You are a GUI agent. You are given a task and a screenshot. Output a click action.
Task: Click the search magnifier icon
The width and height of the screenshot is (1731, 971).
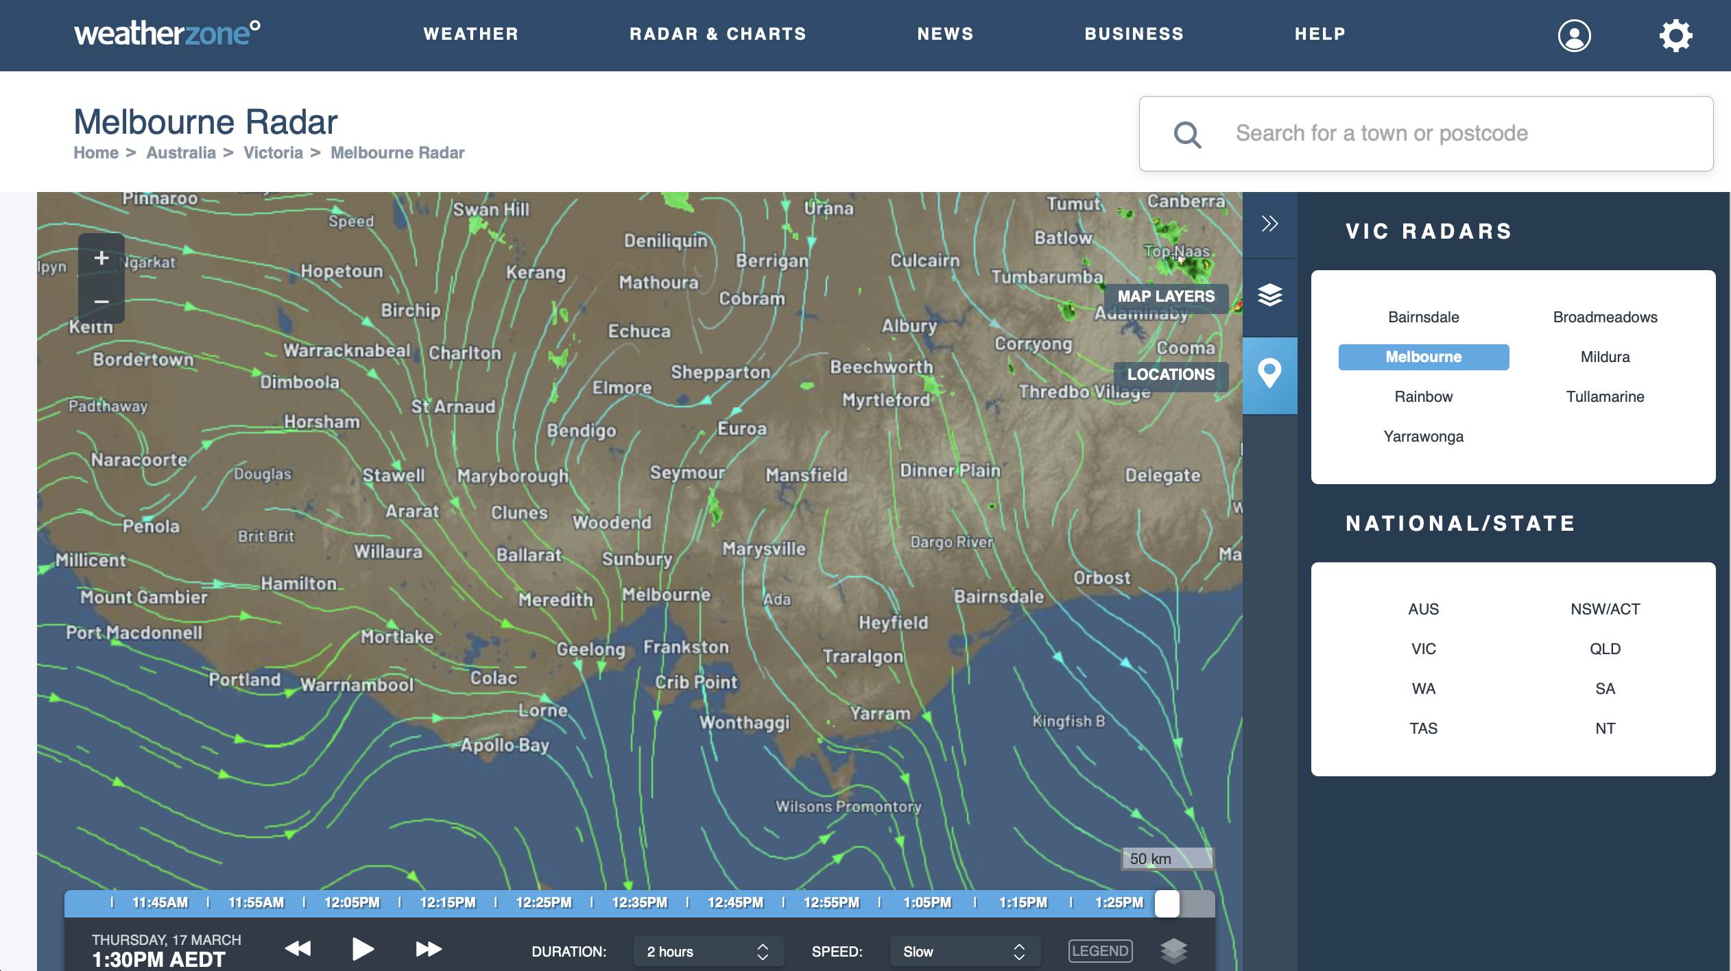(1187, 134)
